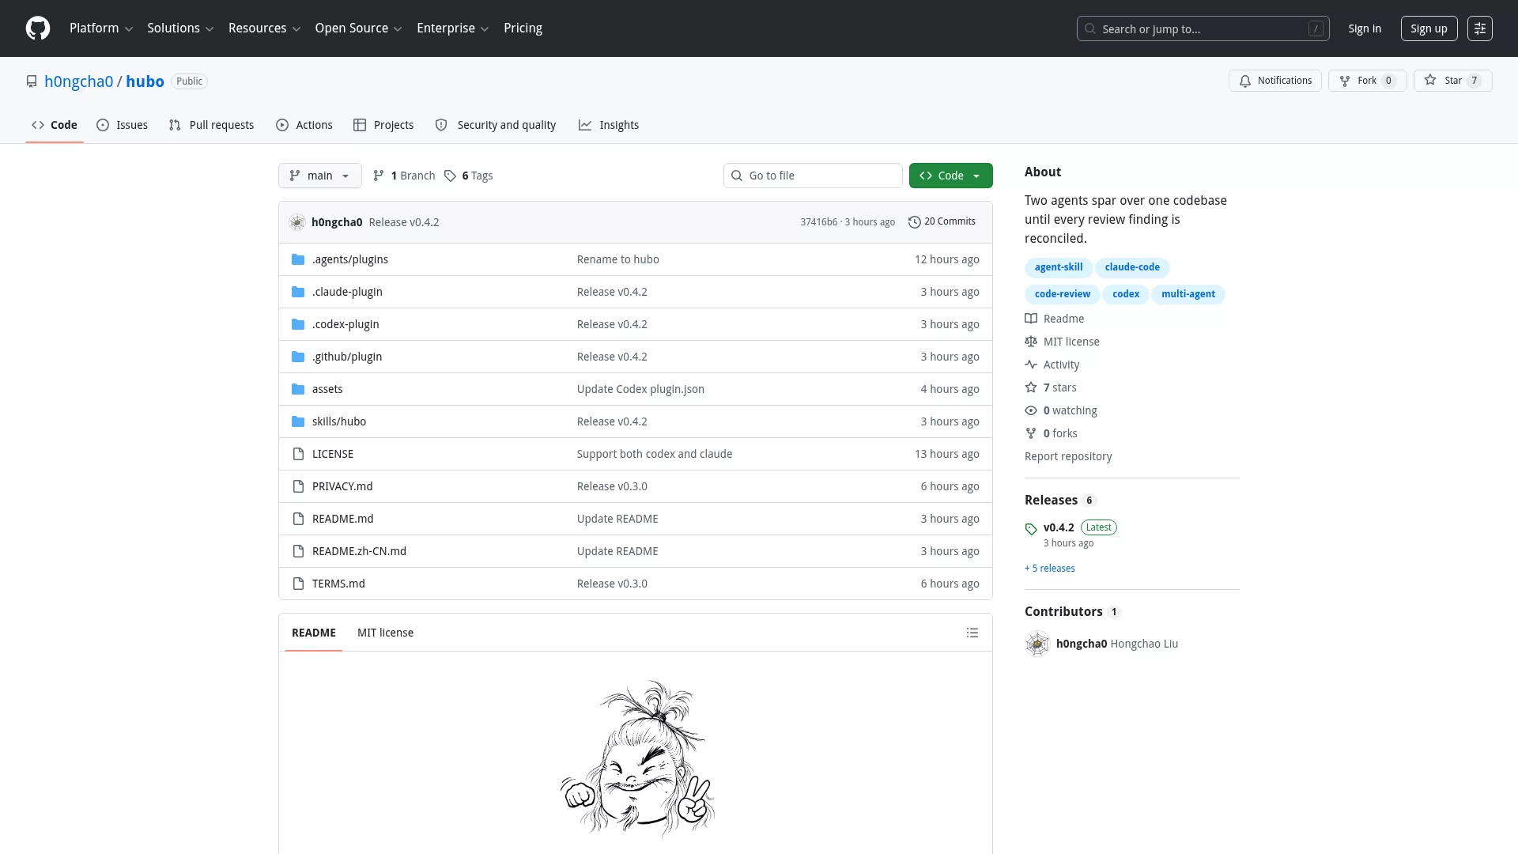Viewport: 1518px width, 854px height.
Task: Switch to the Actions tab
Action: 304,125
